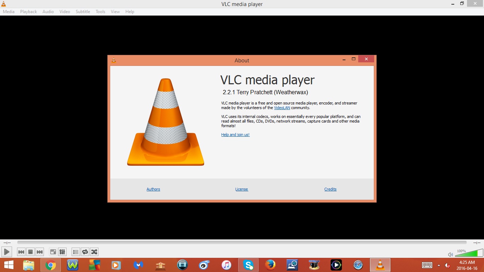Open the film reel video app in taskbar

(182, 265)
